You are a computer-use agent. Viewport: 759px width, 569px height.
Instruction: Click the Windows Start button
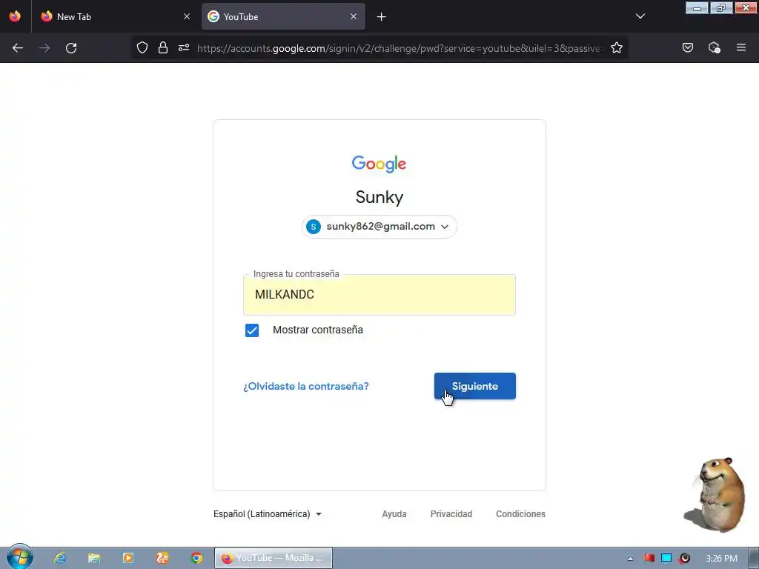19,557
